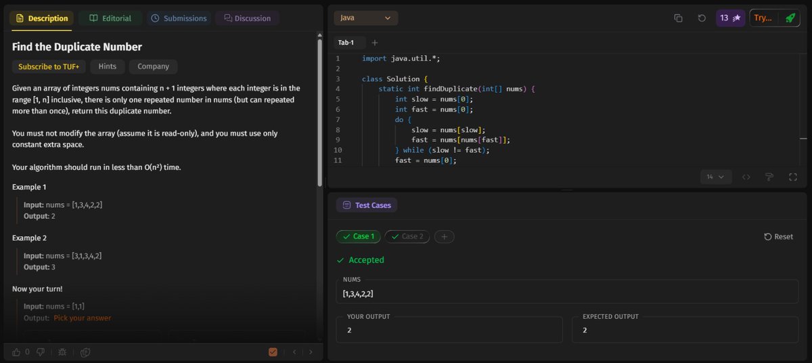The height and width of the screenshot is (363, 812).
Task: Open the font size 14 dropdown
Action: pyautogui.click(x=715, y=177)
